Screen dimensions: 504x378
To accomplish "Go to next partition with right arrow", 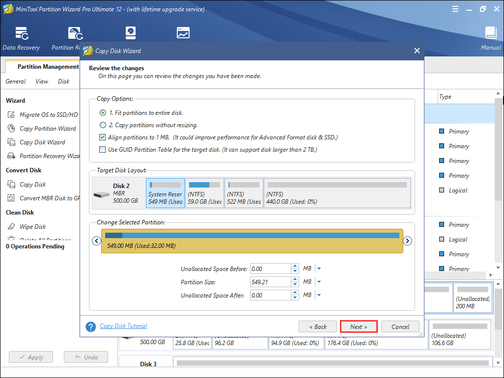I will (x=407, y=241).
